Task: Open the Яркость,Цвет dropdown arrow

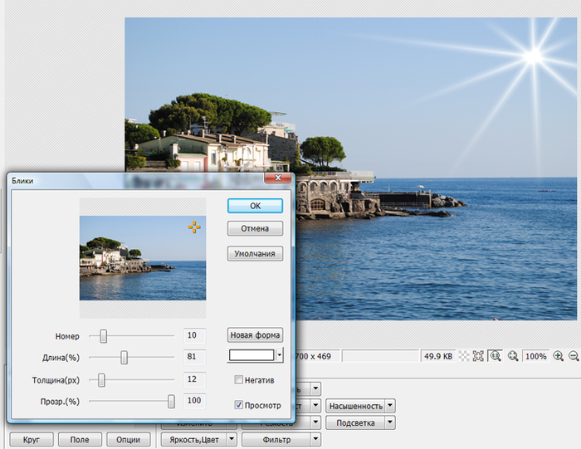Action: click(232, 439)
